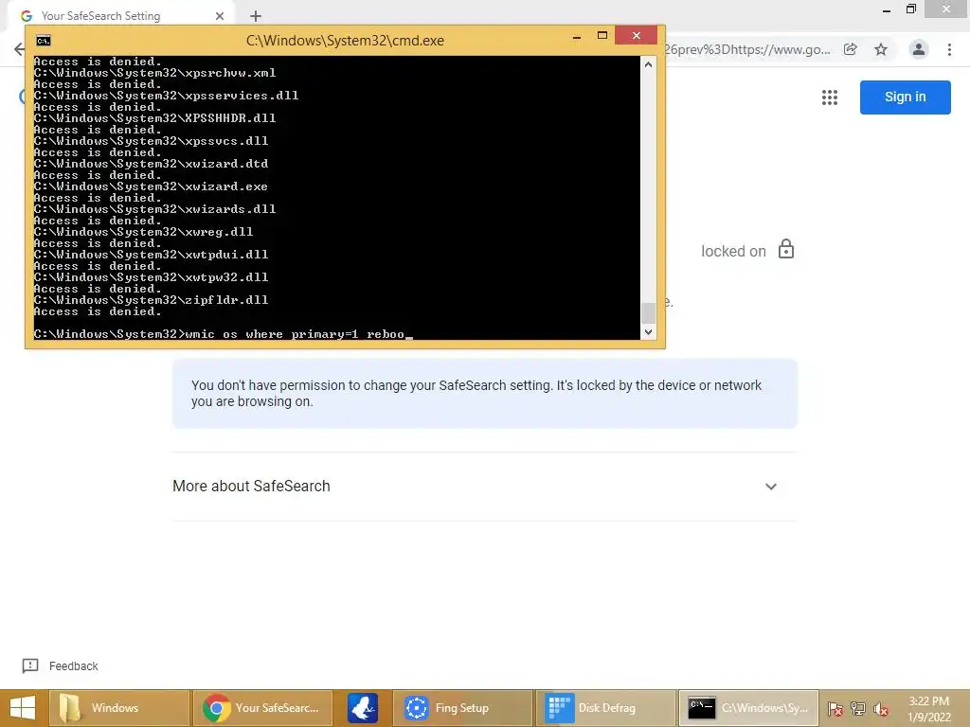
Task: Click the share page icon
Action: [x=851, y=49]
